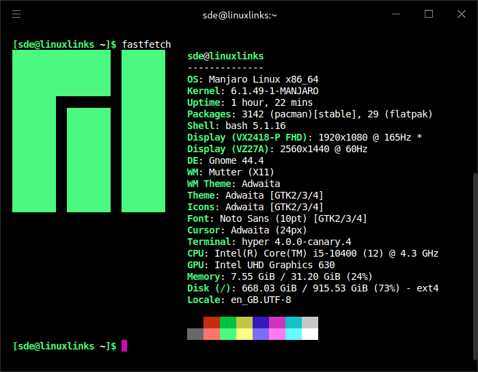
Task: Click the bottom '[sde@linuxlinks ~]$' prompt
Action: 64,346
